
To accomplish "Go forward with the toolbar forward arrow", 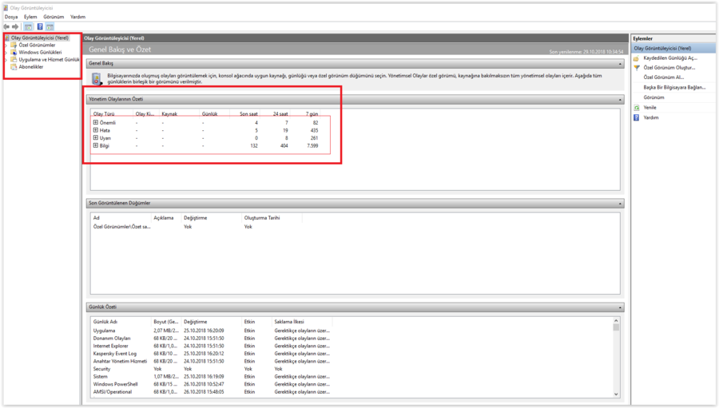I will coord(15,26).
